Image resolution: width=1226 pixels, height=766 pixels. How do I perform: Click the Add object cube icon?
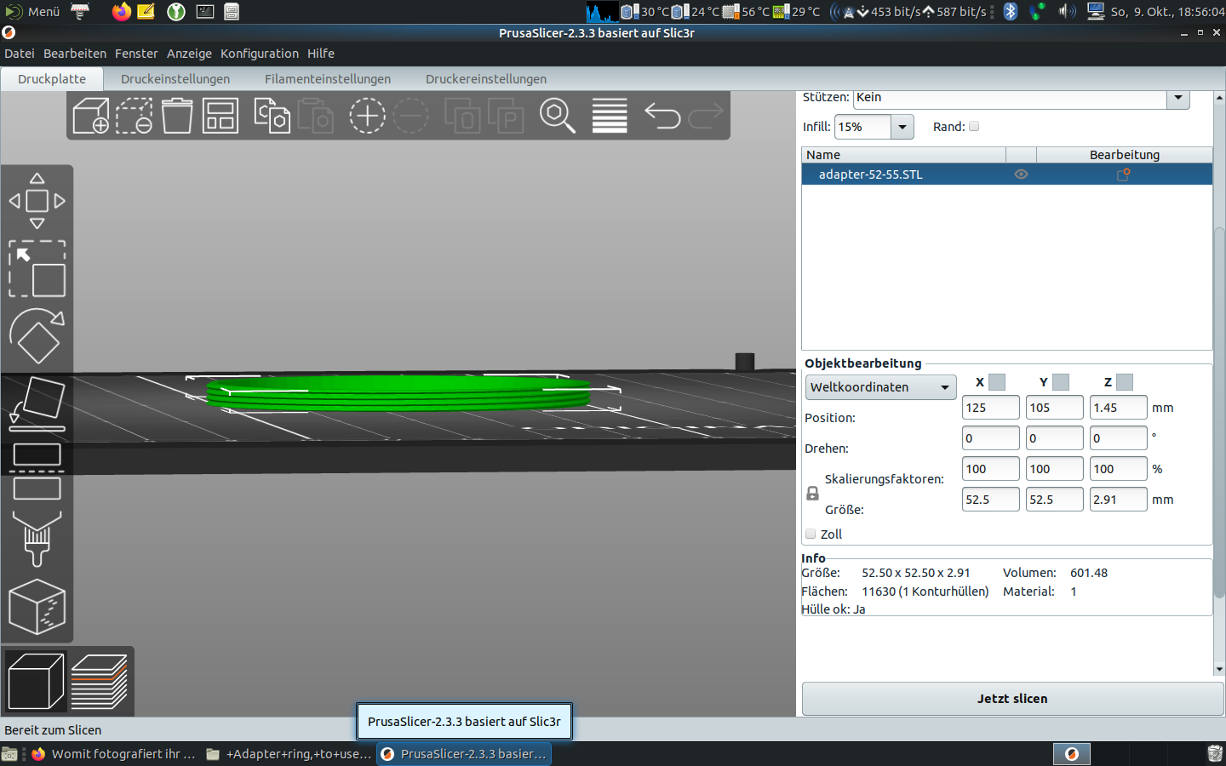(x=91, y=116)
